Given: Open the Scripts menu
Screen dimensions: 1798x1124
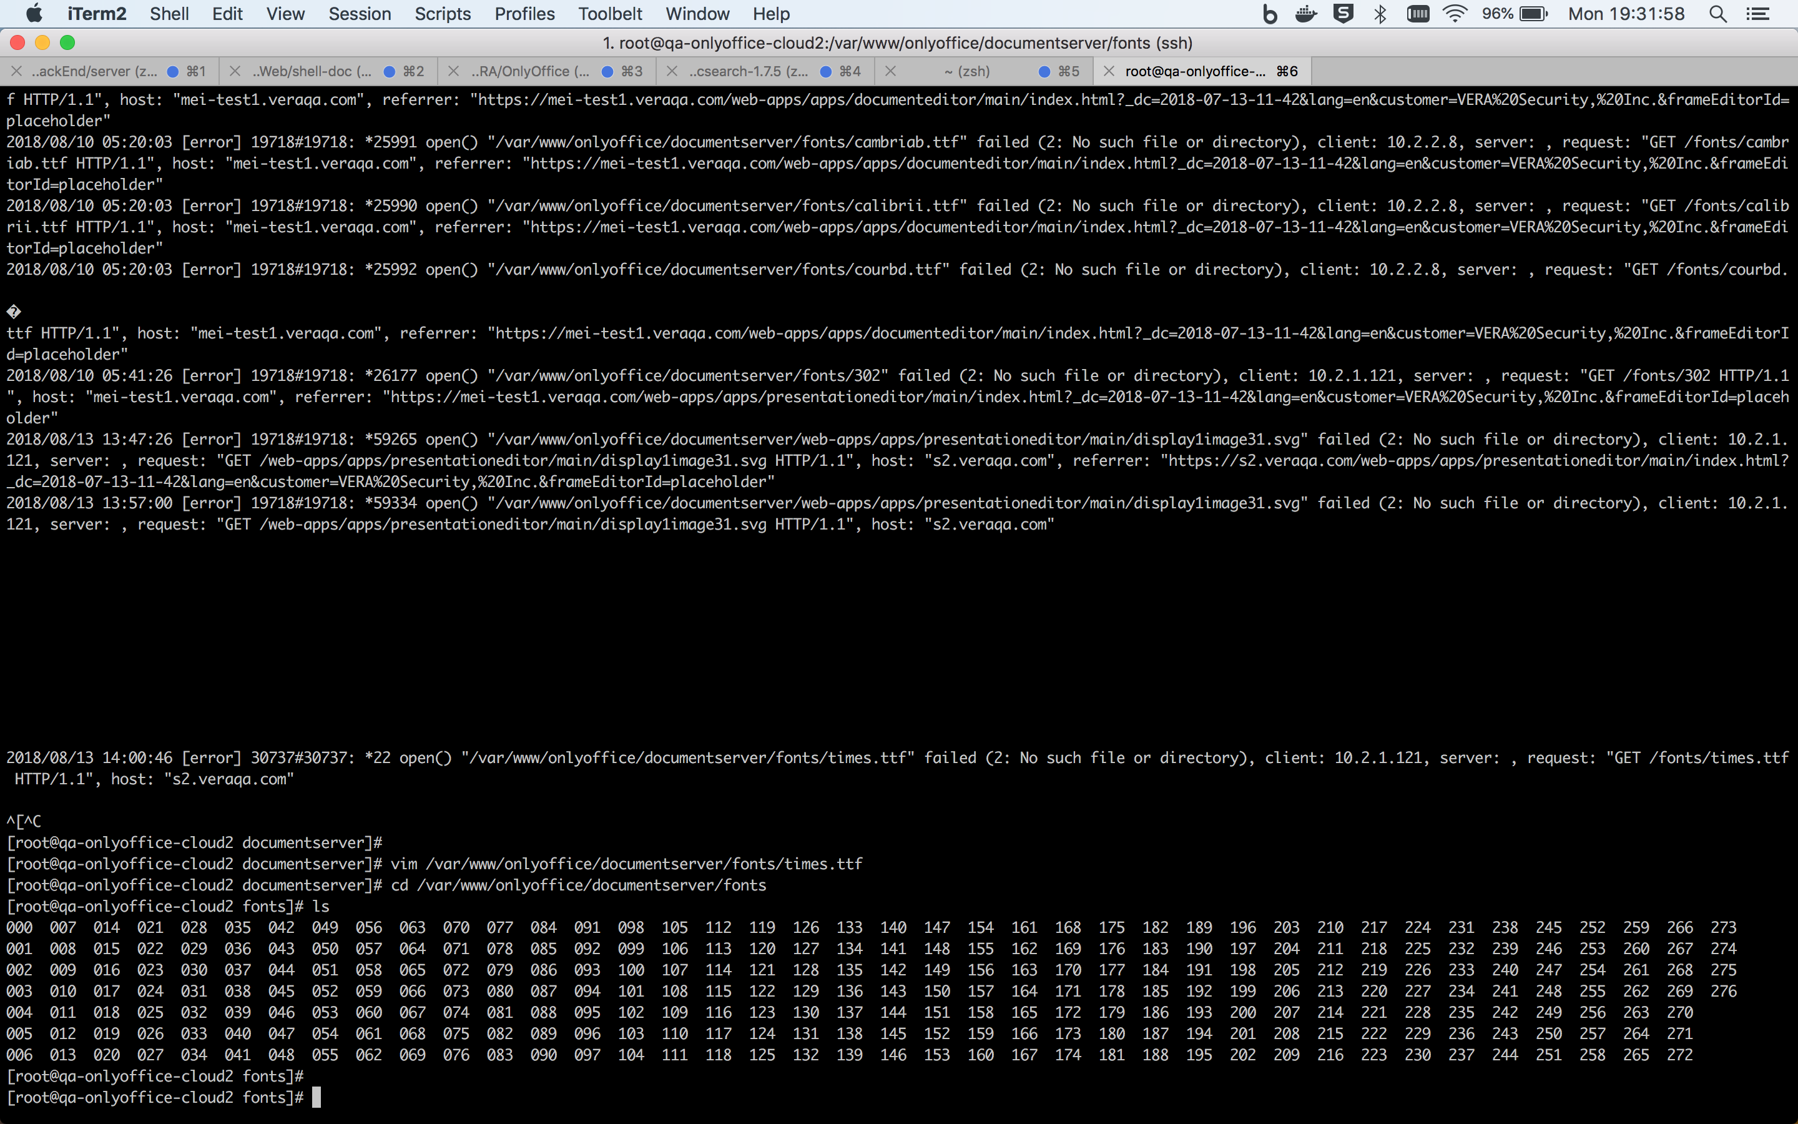Looking at the screenshot, I should click(x=443, y=13).
